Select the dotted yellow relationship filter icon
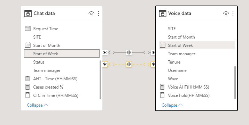249x125 pixels. pos(129,64)
